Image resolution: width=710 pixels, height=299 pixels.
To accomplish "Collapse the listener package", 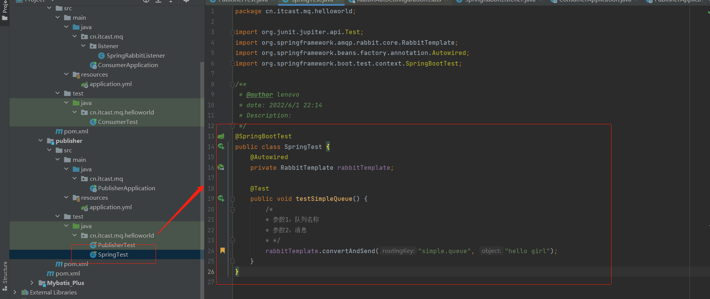I will (83, 46).
